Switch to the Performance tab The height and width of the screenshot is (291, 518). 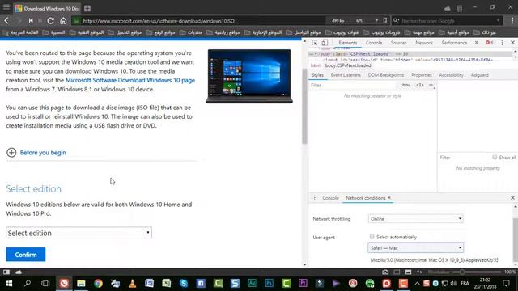pos(454,43)
